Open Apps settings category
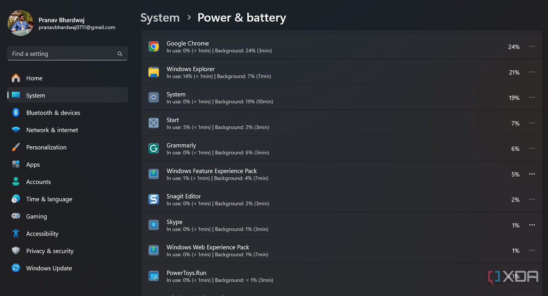Image resolution: width=548 pixels, height=296 pixels. click(x=67, y=164)
